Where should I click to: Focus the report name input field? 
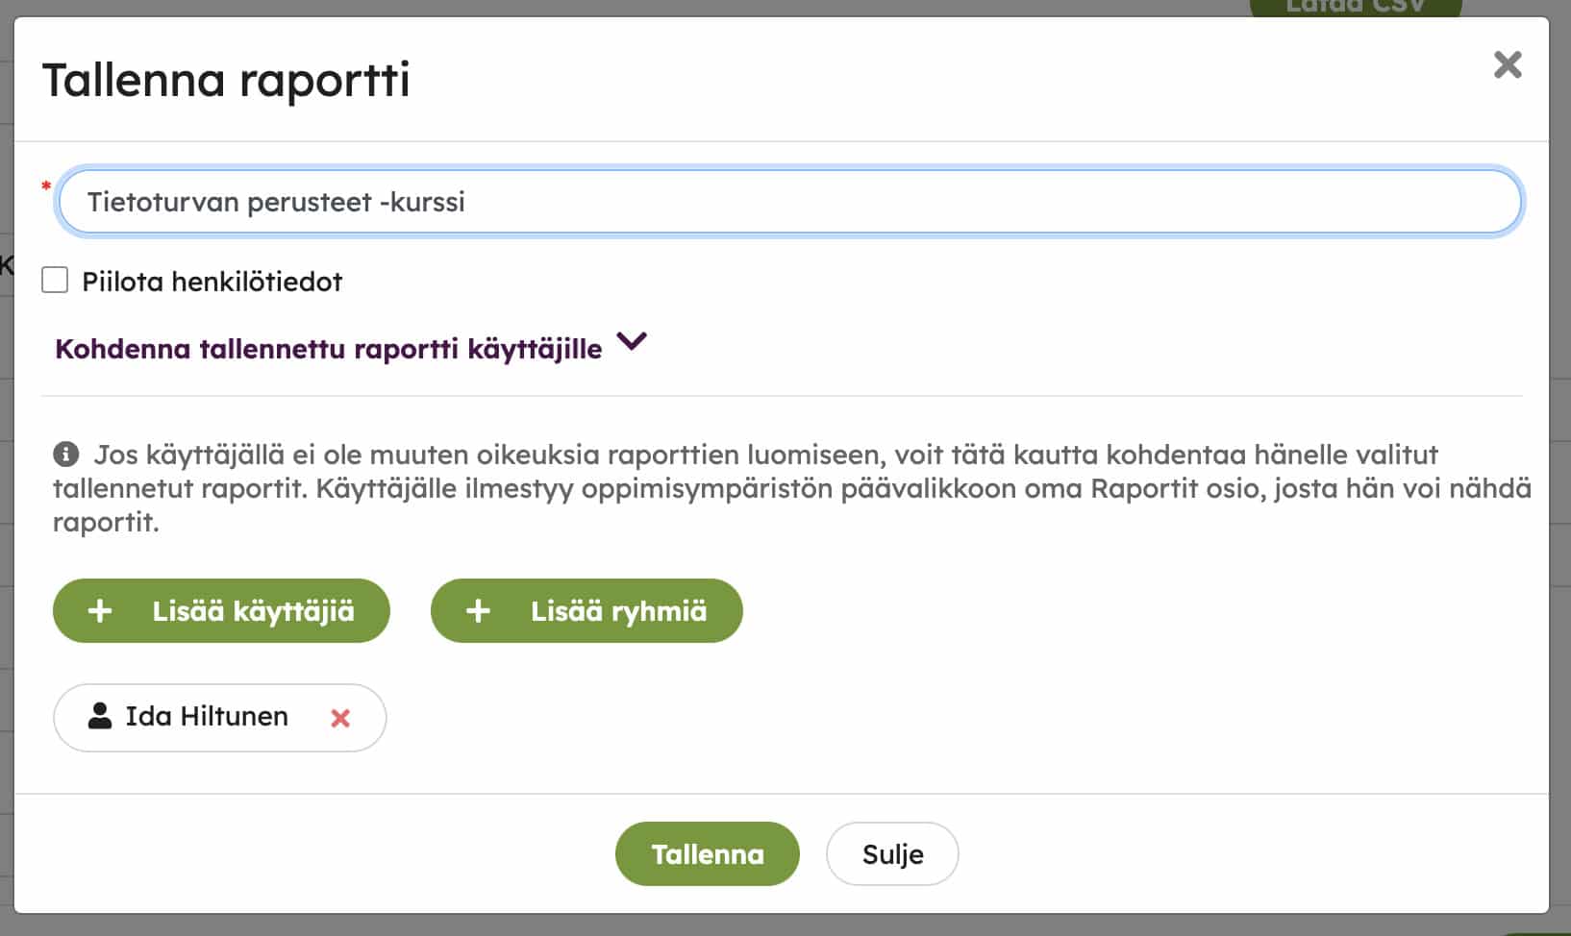[790, 202]
